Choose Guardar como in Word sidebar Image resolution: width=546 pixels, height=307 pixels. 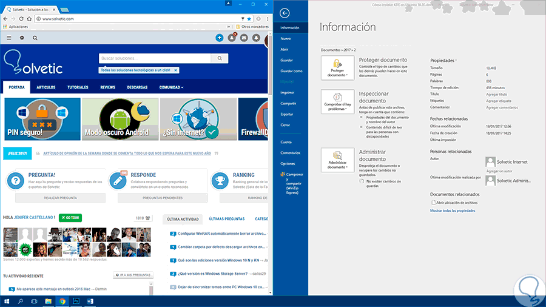[291, 71]
